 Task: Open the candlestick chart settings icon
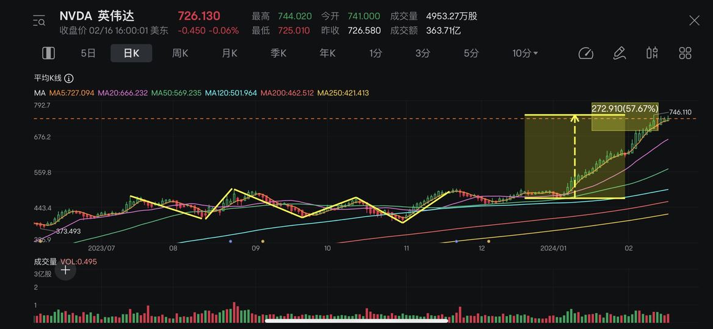coord(652,52)
